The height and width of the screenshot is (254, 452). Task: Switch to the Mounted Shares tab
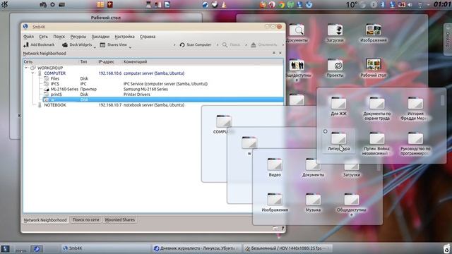119,219
